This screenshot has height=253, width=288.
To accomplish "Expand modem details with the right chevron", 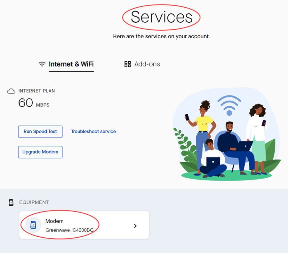I will (135, 226).
